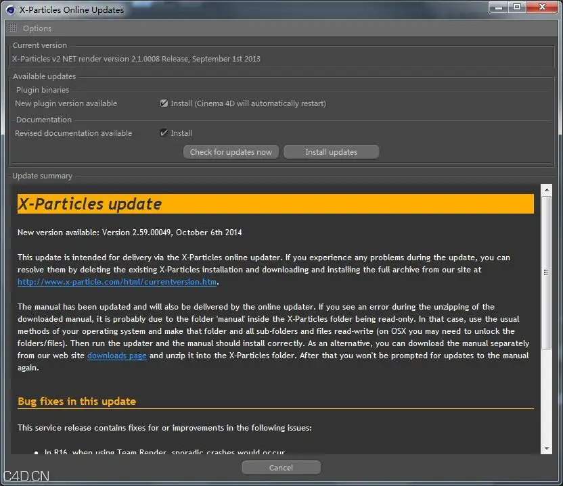
Task: Click the window title 'X-Particles Online Updates'
Action: pos(72,9)
